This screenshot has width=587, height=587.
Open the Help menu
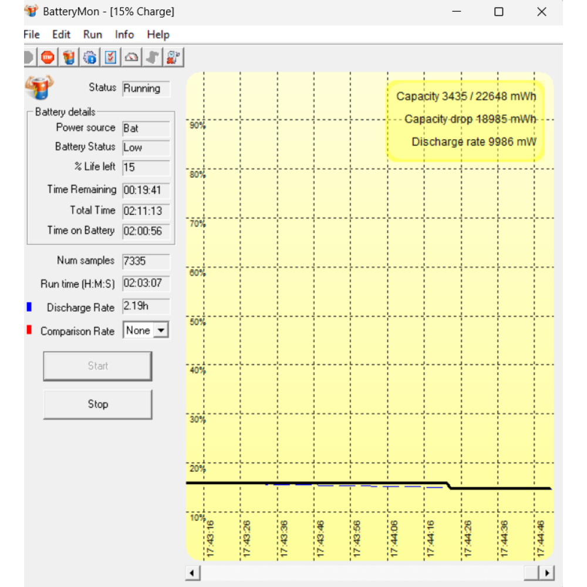158,35
